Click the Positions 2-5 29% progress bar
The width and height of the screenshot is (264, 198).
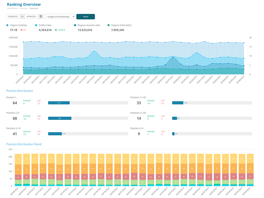[60, 118]
